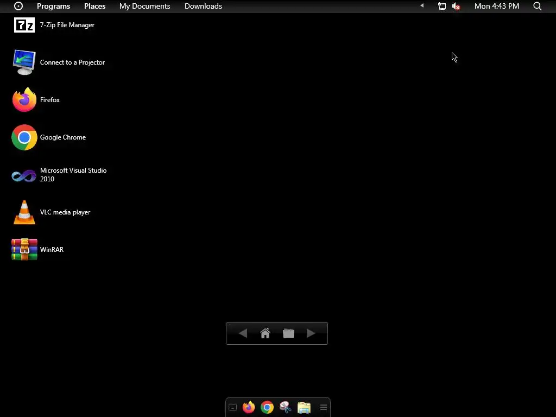The width and height of the screenshot is (556, 417).
Task: Open File Explorer from the dock
Action: [304, 407]
